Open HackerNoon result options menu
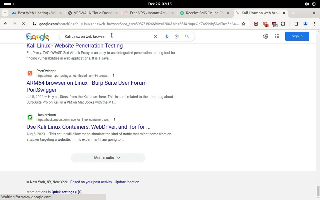Viewport: 320px width, 200px height. [x=114, y=120]
